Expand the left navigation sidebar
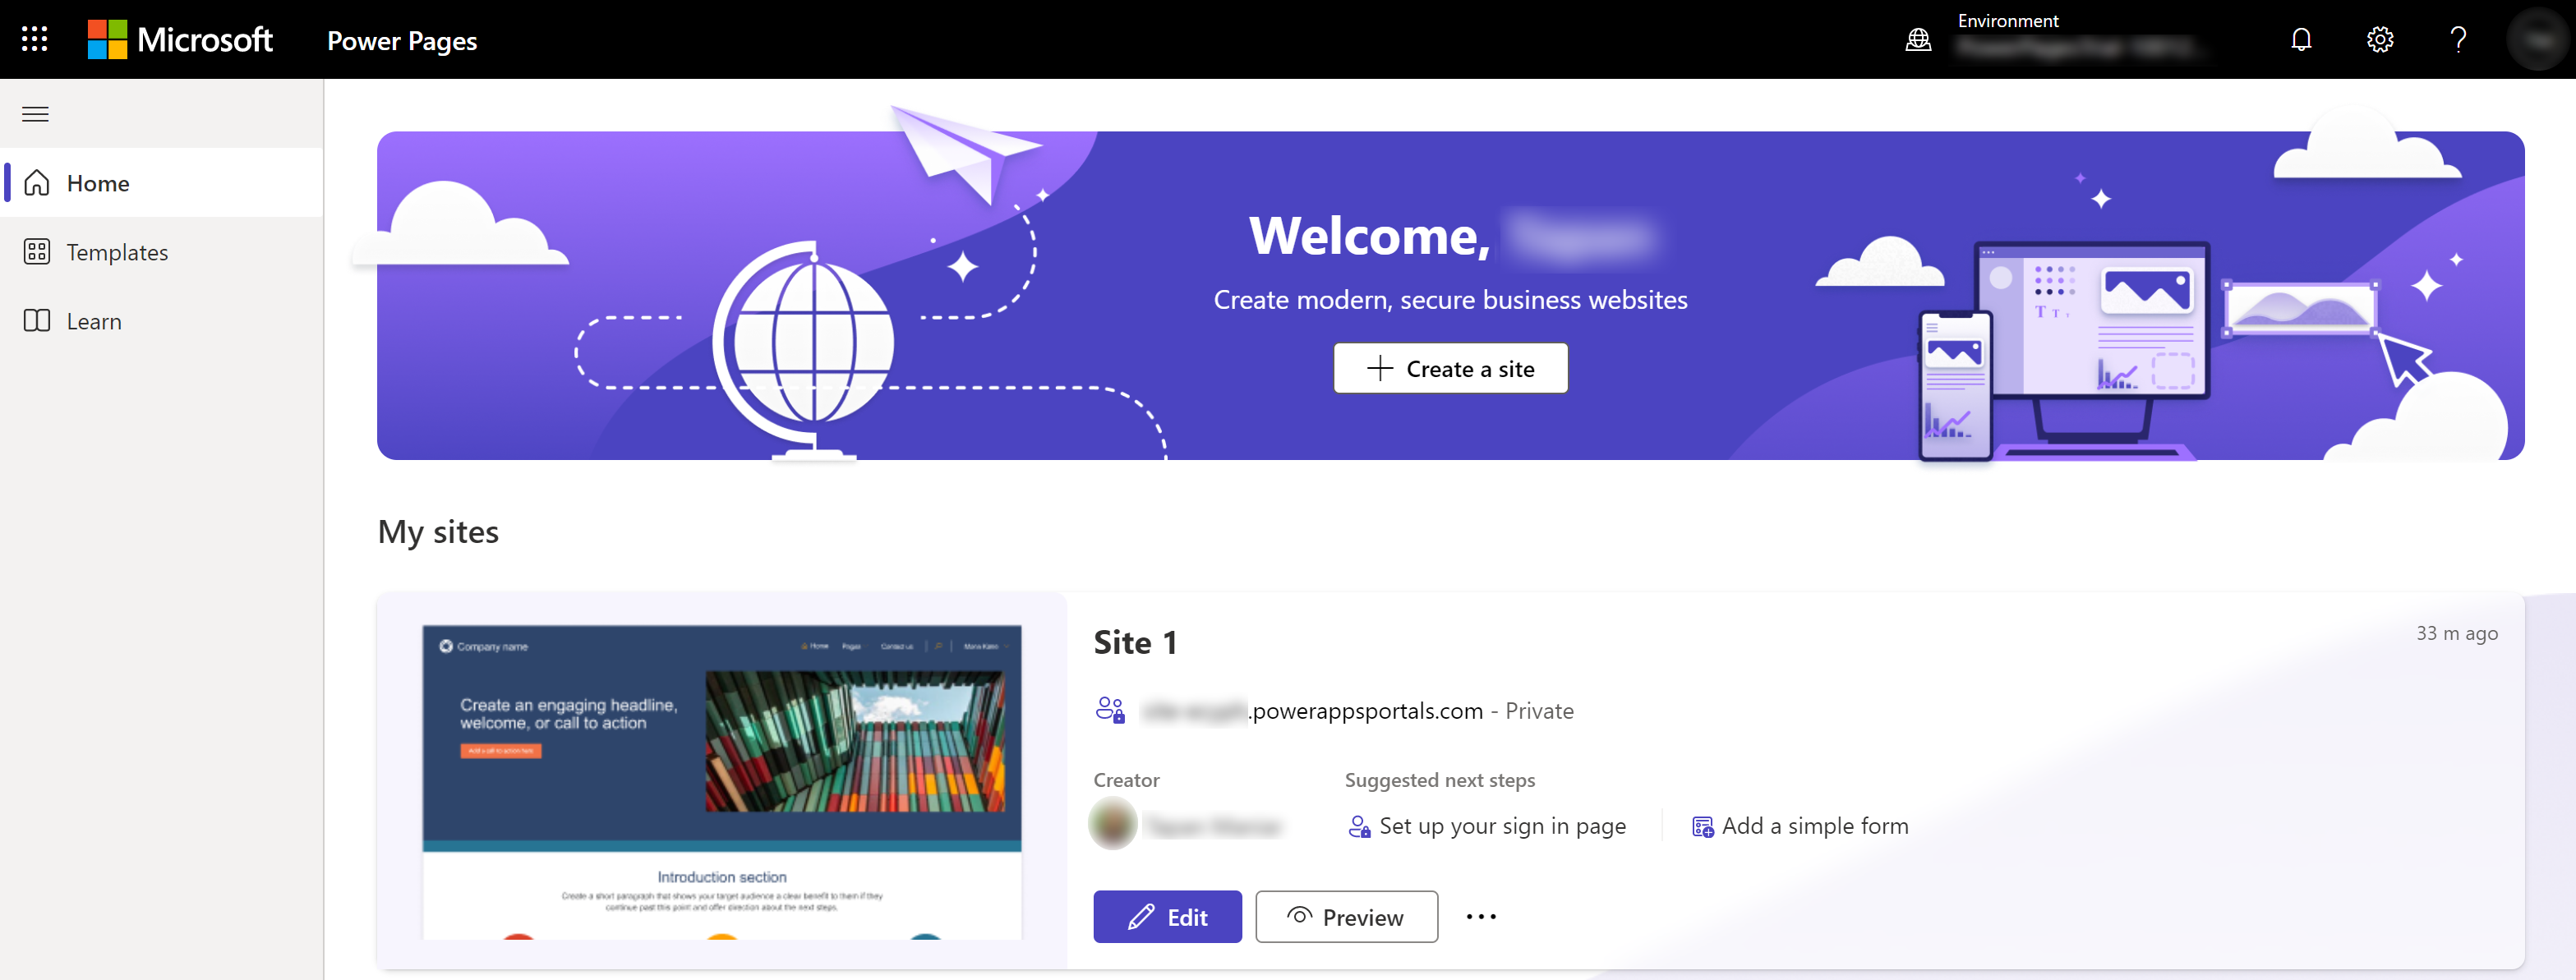This screenshot has width=2576, height=980. (x=36, y=112)
